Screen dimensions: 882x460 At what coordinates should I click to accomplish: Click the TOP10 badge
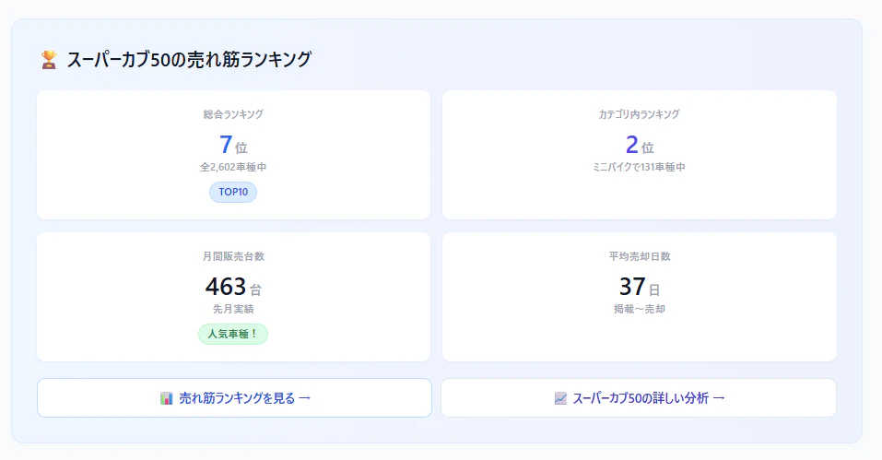tap(233, 192)
